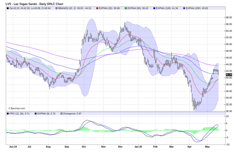Click the 'EXPMA (20): 39.68' label

pos(109,8)
